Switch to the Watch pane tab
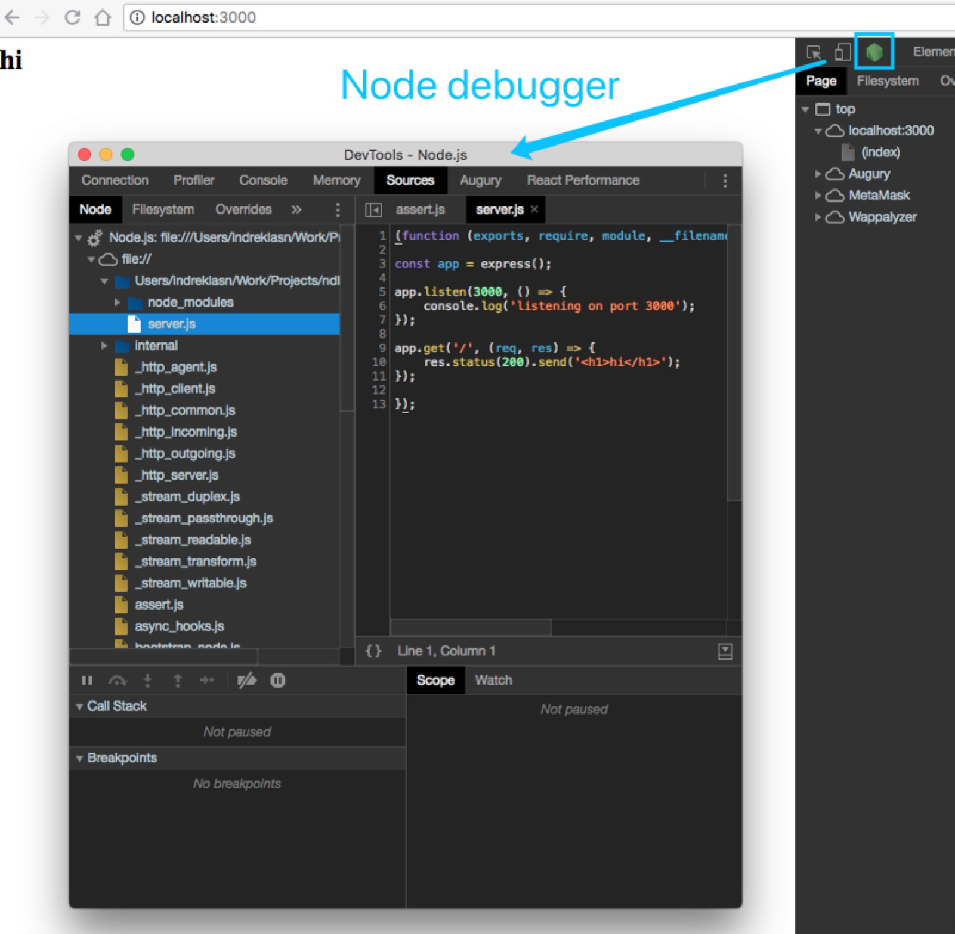 pos(493,681)
